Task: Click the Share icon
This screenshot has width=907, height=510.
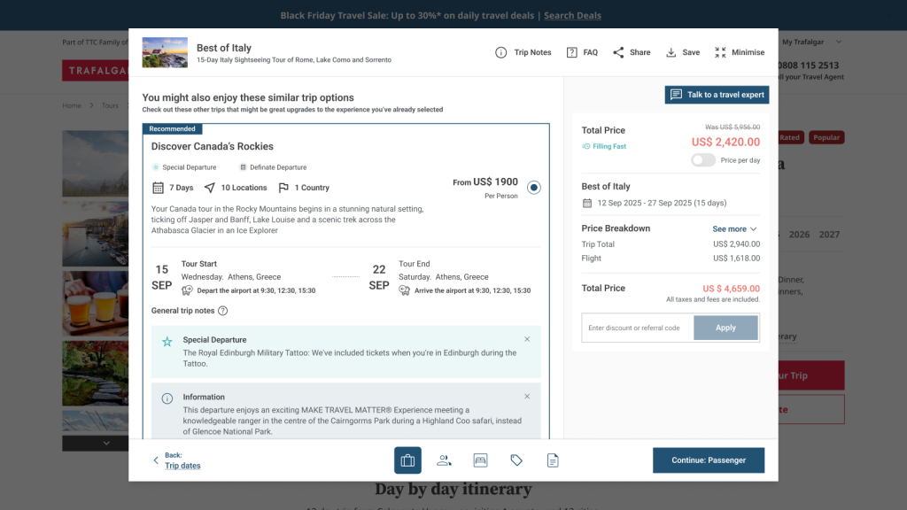Action: [618, 52]
